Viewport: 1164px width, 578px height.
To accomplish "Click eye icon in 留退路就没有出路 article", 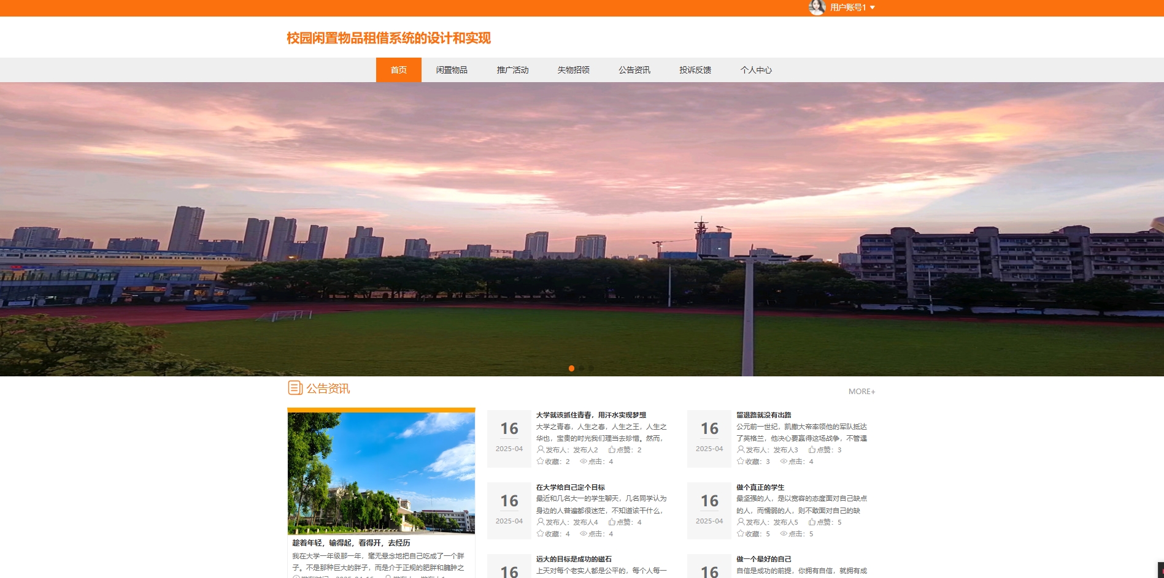I will click(x=784, y=462).
